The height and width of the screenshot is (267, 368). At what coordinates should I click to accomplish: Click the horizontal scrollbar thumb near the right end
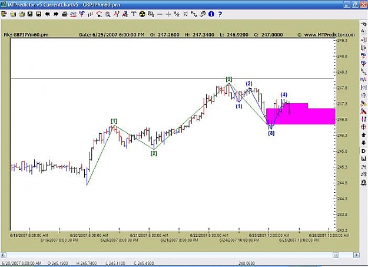pyautogui.click(x=336, y=255)
